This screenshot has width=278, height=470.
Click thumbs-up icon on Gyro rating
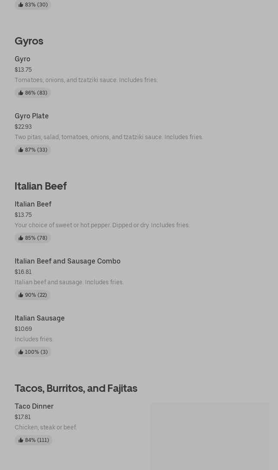(x=21, y=93)
